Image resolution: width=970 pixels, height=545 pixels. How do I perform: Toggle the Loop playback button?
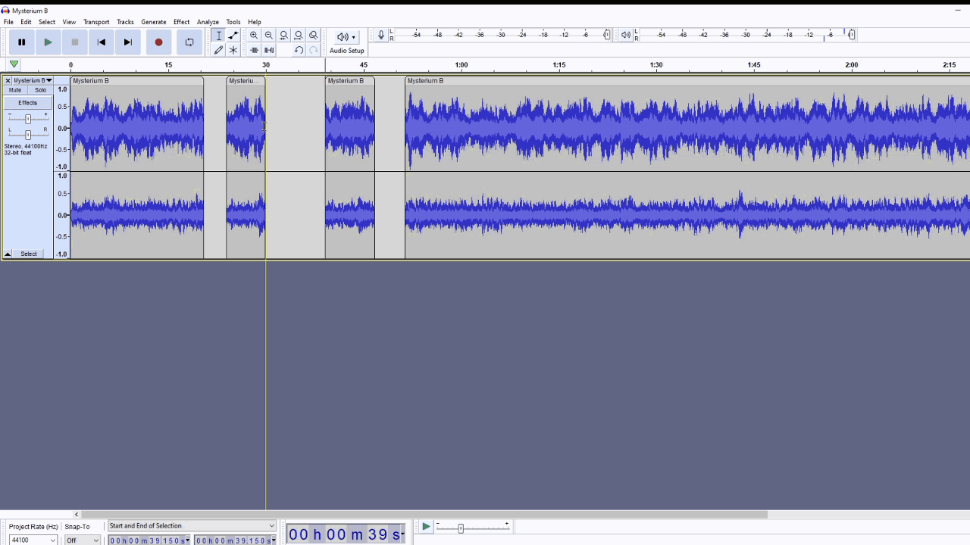pos(189,42)
